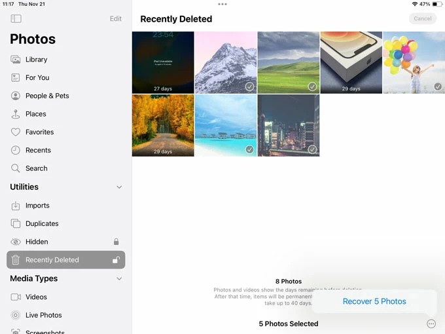Select Recently Deleted in sidebar

(52, 260)
